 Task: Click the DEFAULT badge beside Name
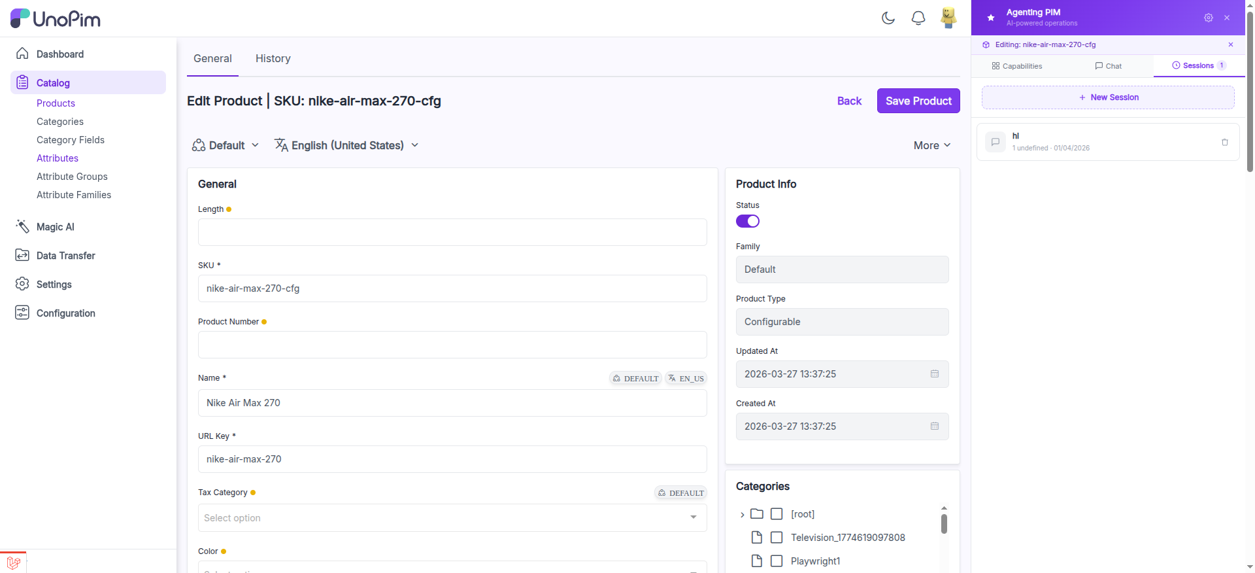[x=635, y=378]
